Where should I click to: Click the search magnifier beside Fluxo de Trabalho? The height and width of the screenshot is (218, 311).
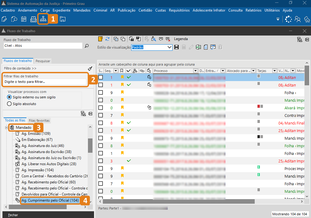(87, 46)
